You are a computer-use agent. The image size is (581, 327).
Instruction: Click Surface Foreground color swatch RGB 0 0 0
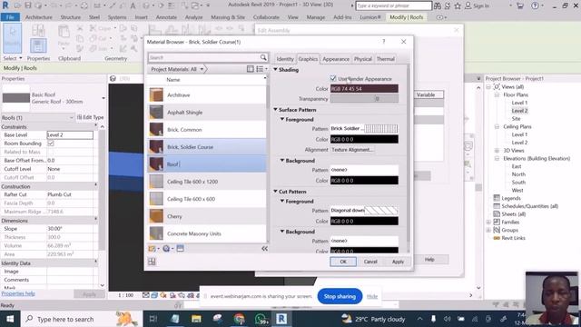[x=364, y=139]
